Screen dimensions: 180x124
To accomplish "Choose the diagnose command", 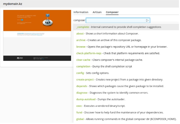I will click(x=126, y=93).
